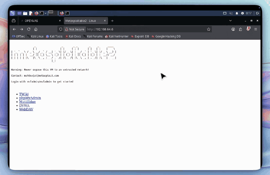
Task: Close the Metasploitable2 tab
Action: point(105,21)
